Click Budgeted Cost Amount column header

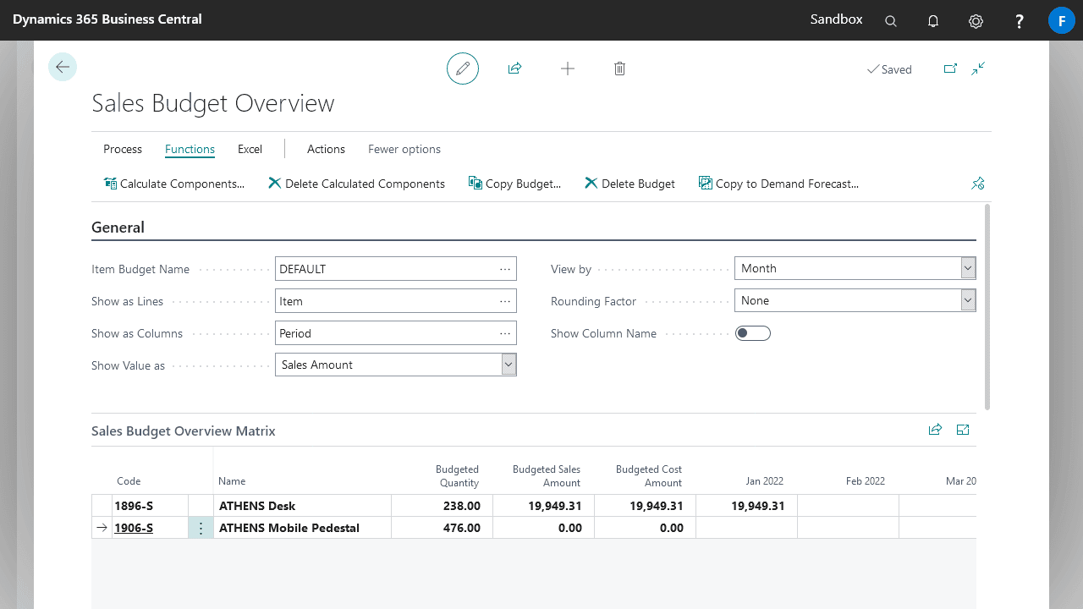(x=649, y=476)
